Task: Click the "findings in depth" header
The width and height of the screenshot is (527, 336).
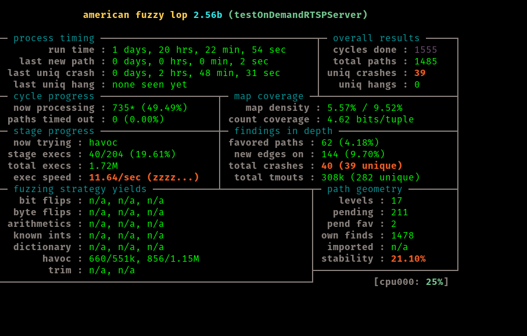Action: coord(283,131)
